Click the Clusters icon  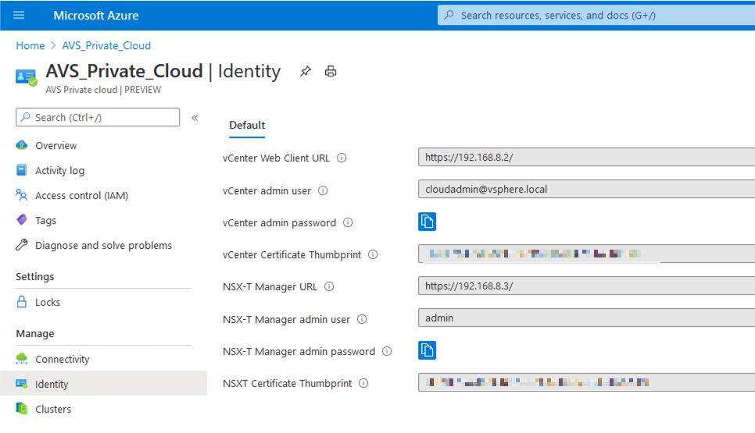point(22,409)
